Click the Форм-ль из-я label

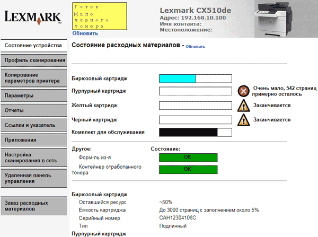(95, 157)
